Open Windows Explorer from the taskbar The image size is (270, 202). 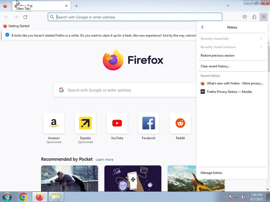(x=56, y=197)
